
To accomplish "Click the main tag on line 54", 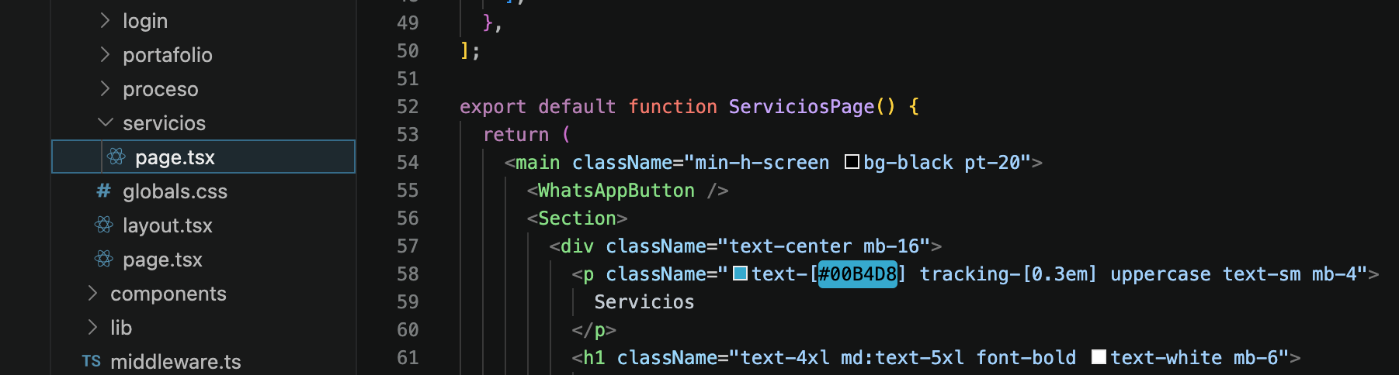I will click(x=537, y=163).
